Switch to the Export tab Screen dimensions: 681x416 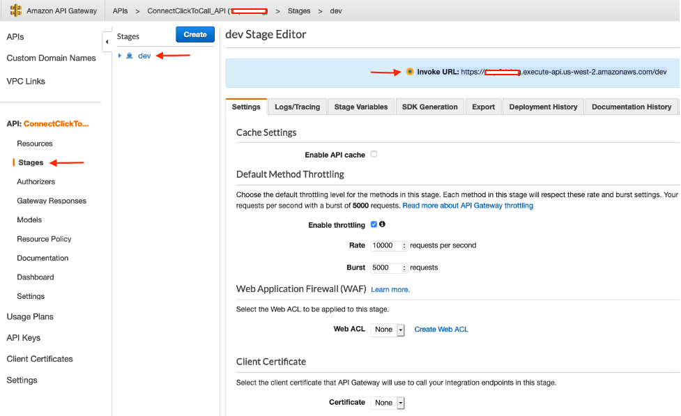point(483,107)
